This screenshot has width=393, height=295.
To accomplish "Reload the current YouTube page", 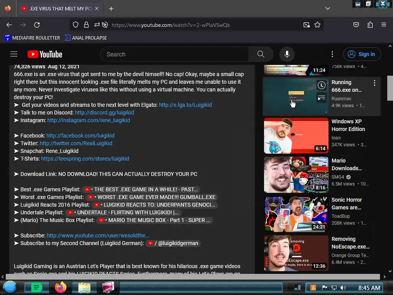I will click(x=37, y=25).
